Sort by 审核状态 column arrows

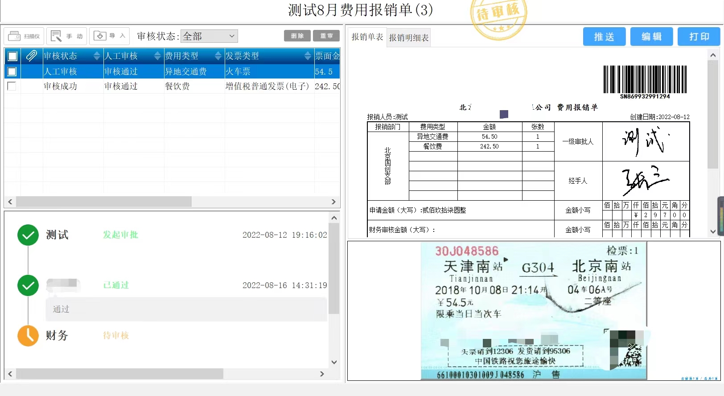coord(97,56)
